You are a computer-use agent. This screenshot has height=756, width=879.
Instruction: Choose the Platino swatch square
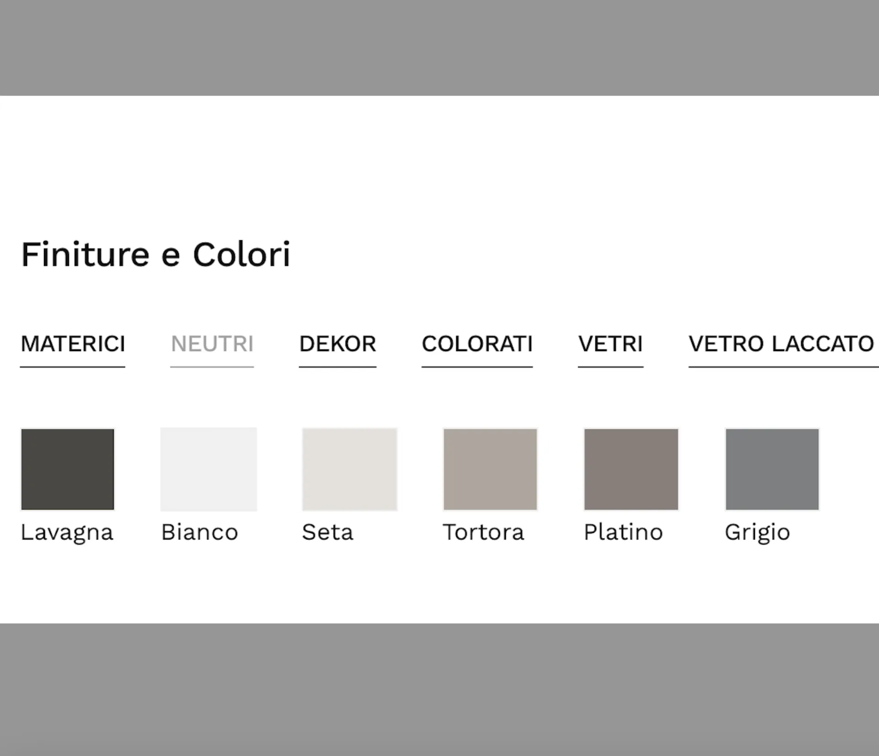click(x=631, y=469)
